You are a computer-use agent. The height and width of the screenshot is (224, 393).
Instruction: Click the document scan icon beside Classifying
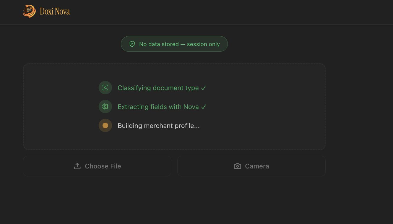coord(105,88)
